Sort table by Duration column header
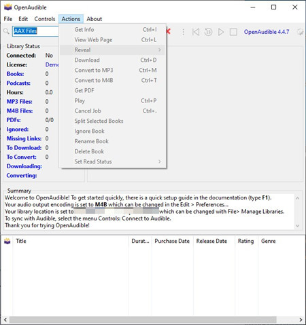Viewport: 306px width, 325px height. tap(140, 241)
